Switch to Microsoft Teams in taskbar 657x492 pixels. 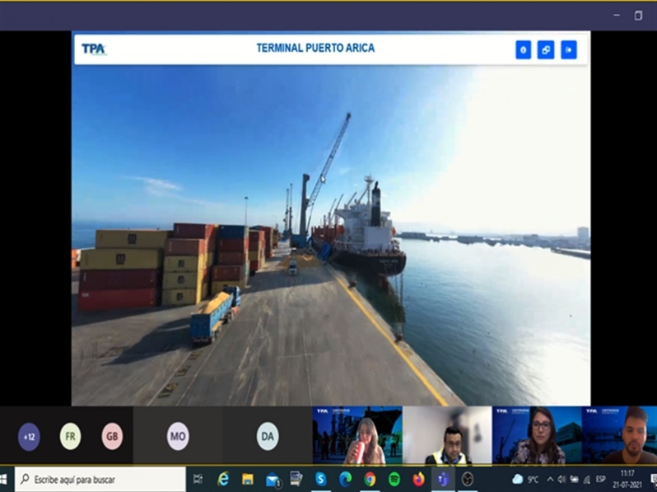click(443, 479)
